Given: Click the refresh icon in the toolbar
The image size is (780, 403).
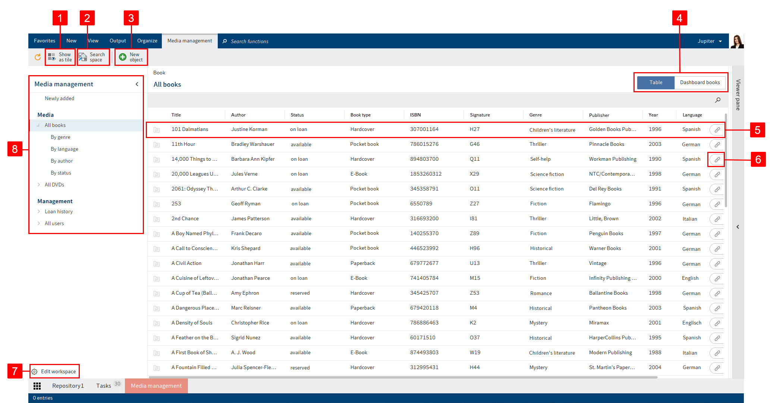Looking at the screenshot, I should [x=38, y=57].
